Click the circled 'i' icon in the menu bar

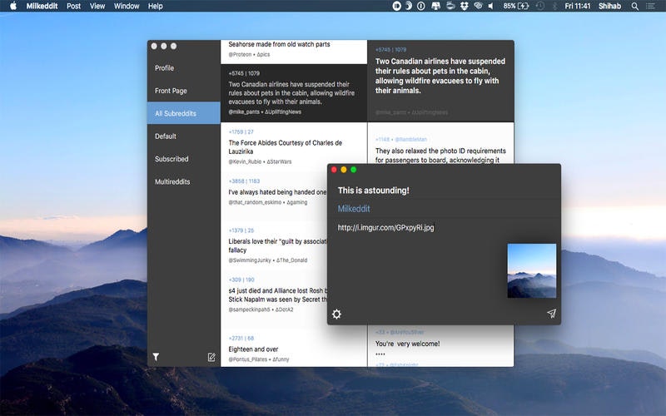point(421,6)
